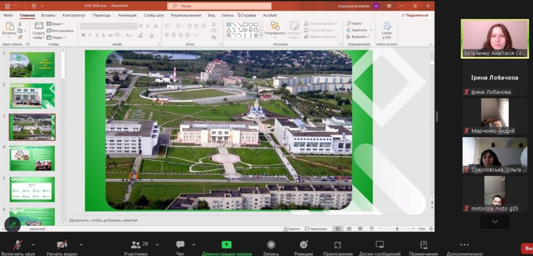
Task: Open the Приложения apps icon
Action: click(x=338, y=245)
